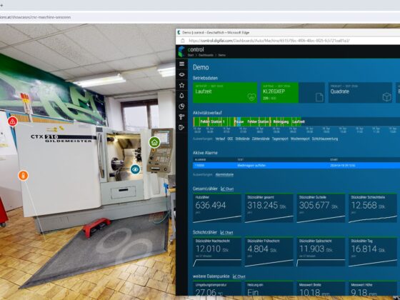Click the teal eye hotspot on machine
Image resolution: width=400 pixels, height=300 pixels.
pos(135,169)
